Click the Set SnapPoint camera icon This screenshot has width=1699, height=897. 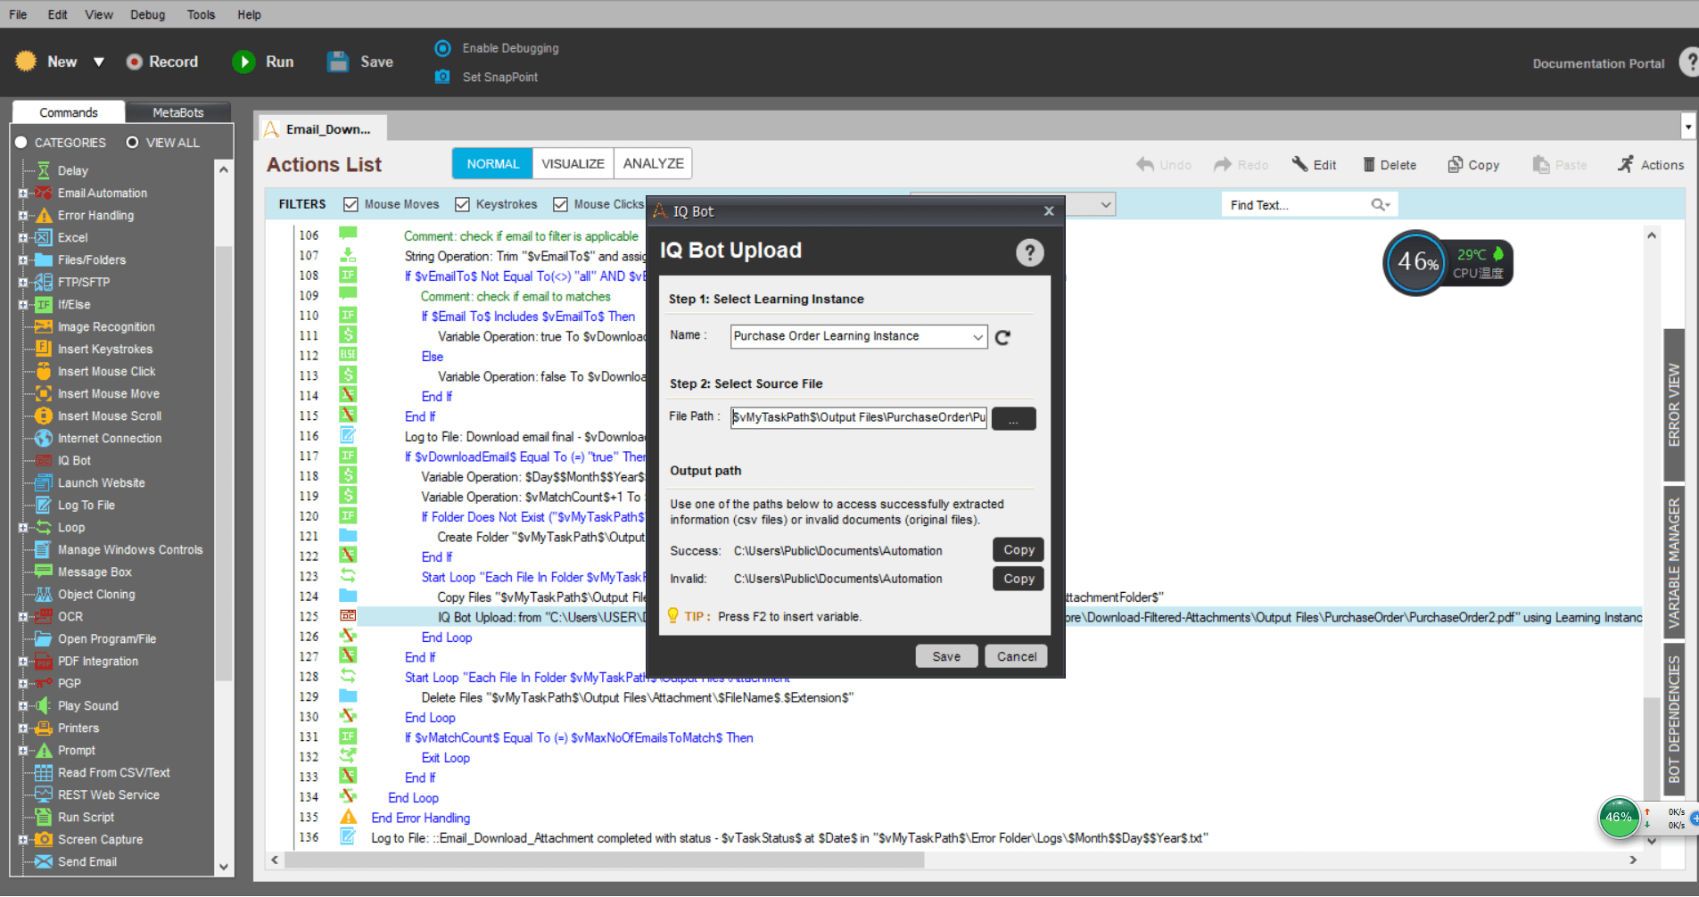tap(442, 77)
